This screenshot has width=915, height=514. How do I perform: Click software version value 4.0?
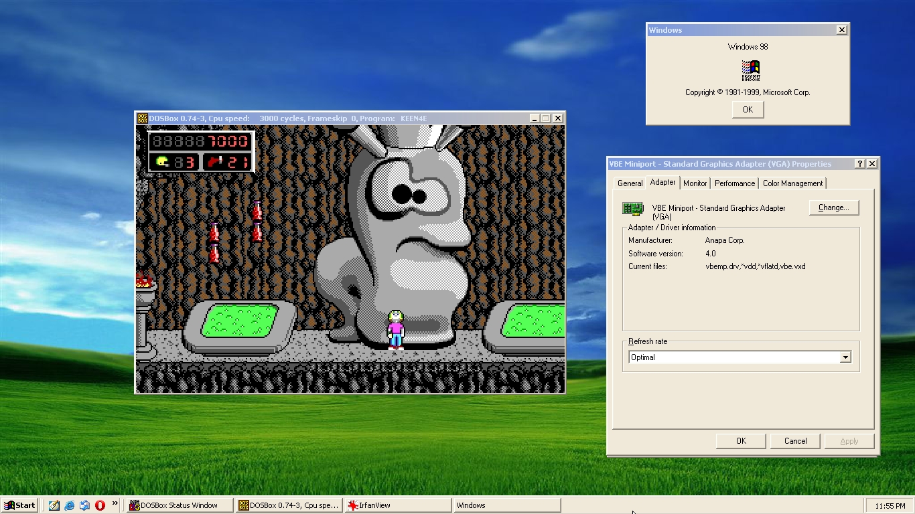711,254
